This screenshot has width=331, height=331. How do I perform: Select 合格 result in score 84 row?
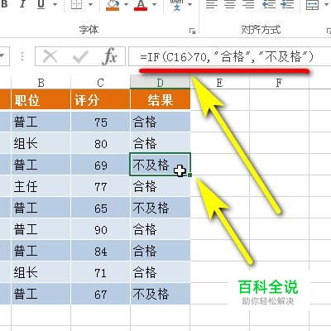(160, 251)
